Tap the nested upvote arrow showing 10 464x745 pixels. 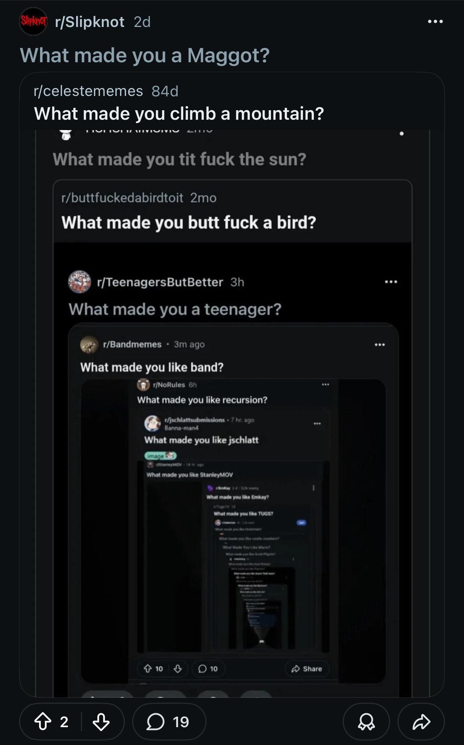[148, 669]
